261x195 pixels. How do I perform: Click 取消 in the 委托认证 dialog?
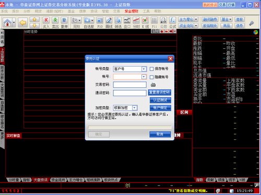click(160, 134)
